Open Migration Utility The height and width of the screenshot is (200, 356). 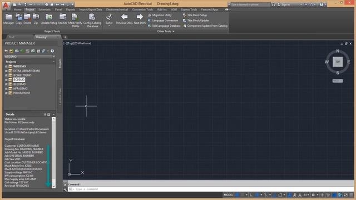(160, 15)
